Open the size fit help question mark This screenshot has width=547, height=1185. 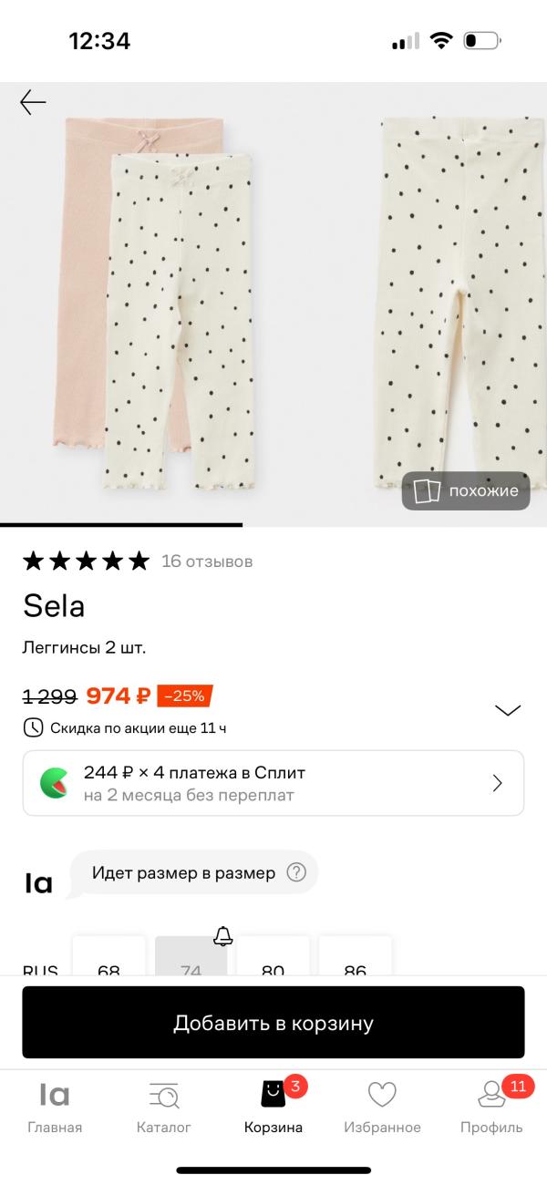[296, 872]
